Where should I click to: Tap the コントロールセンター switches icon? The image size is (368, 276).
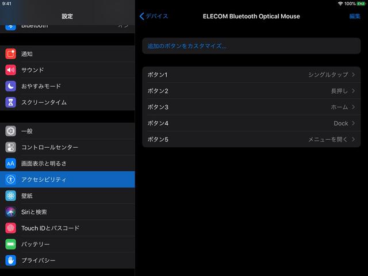(10, 147)
